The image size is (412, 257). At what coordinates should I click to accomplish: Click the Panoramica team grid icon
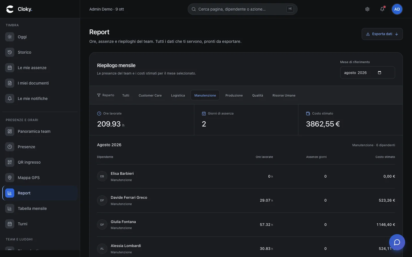(10, 131)
